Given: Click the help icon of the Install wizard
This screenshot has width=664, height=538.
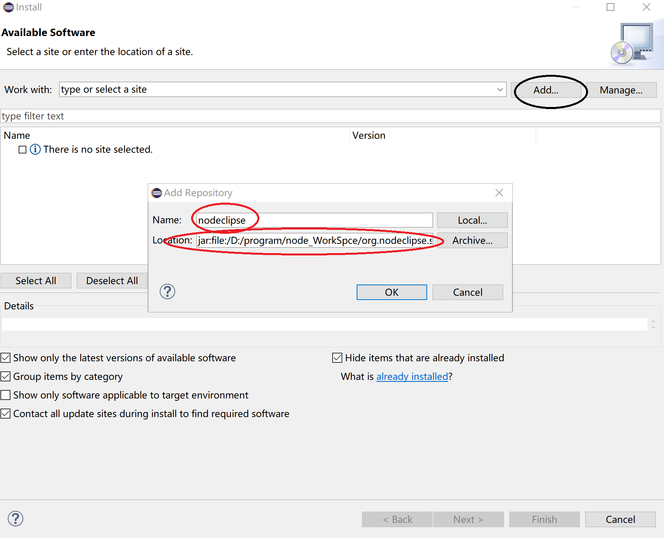Looking at the screenshot, I should pos(16,519).
